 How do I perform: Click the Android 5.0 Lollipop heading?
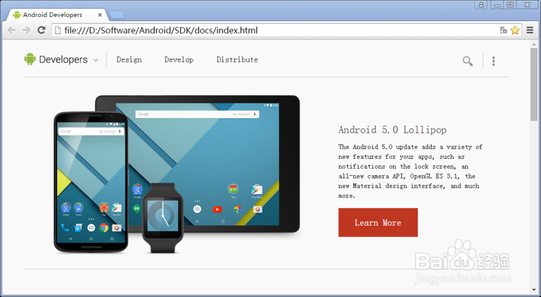(x=392, y=130)
